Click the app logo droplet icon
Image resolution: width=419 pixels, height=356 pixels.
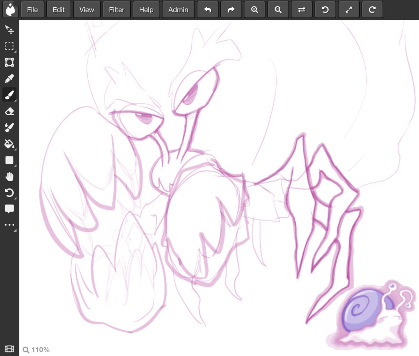[x=10, y=10]
